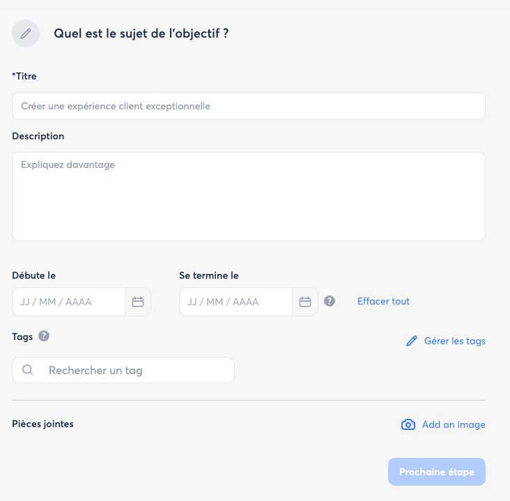Click the magnifier icon in tag search
The width and height of the screenshot is (510, 501).
(28, 370)
